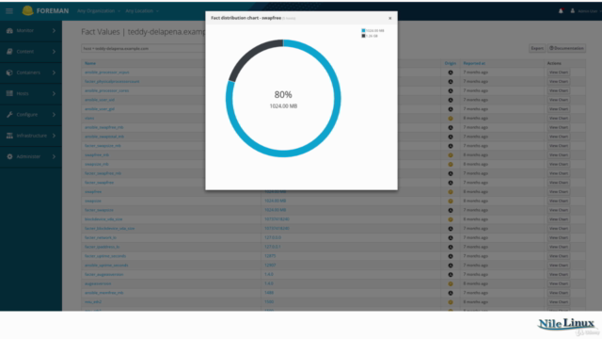Open the Any Location dropdown
This screenshot has width=602, height=339.
[x=142, y=10]
